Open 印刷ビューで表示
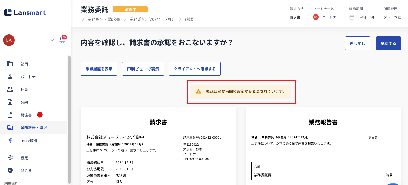The image size is (408, 185). 143,69
